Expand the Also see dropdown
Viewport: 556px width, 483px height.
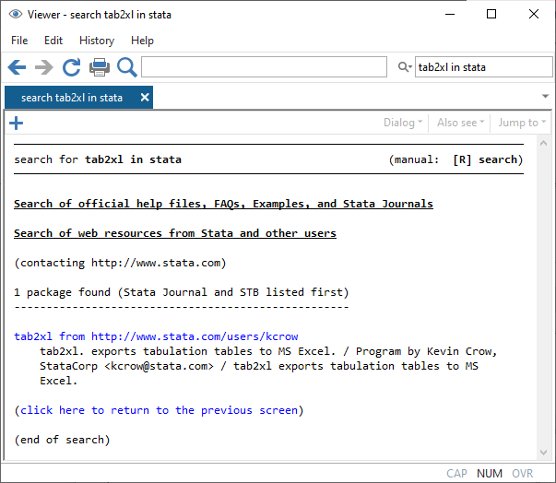[460, 123]
